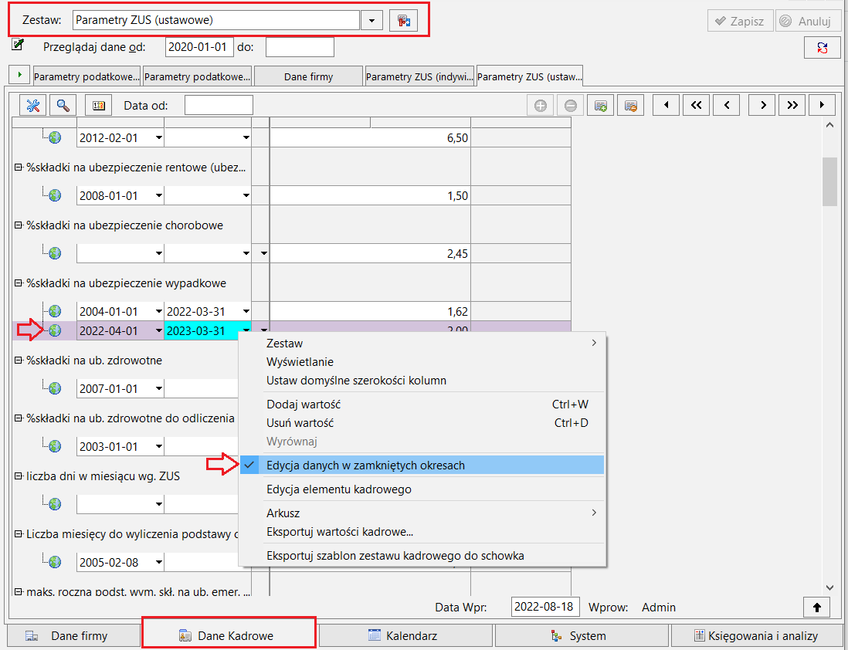Select Dodaj wartość in context menu
The width and height of the screenshot is (848, 650).
coord(304,404)
